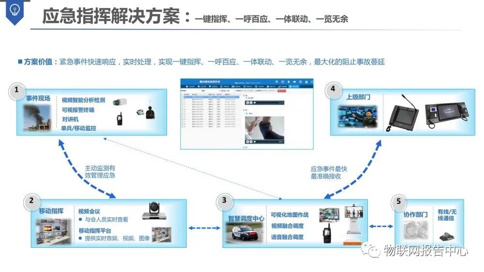484x272 pixels.
Task: Click the number 1 badge on 事件现场
Action: (17, 90)
